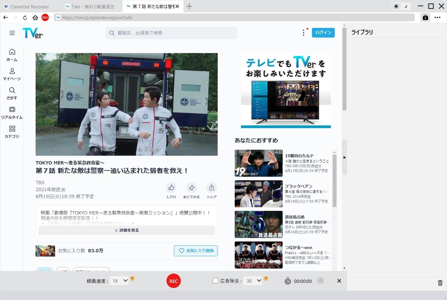
Task: Expand description with 詳細を見る
Action: pos(127,230)
